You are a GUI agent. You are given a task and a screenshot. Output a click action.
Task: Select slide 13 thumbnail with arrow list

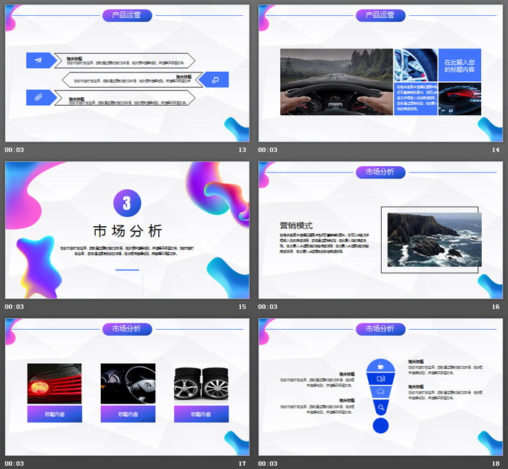coord(127,73)
